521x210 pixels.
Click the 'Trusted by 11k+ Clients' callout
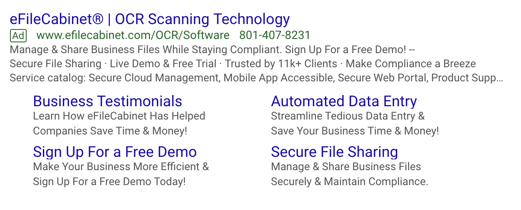tap(281, 64)
